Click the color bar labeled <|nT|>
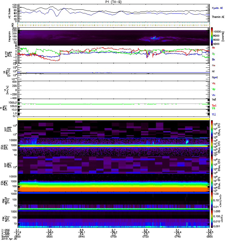Screen dimensions: 227x243 tap(212, 219)
